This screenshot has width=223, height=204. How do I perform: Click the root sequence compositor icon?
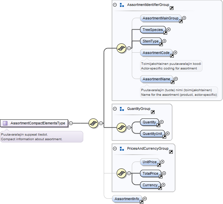(x=93, y=123)
